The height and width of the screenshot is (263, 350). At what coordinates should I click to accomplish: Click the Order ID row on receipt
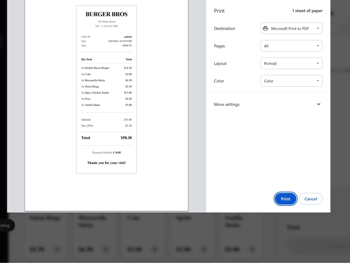(106, 37)
